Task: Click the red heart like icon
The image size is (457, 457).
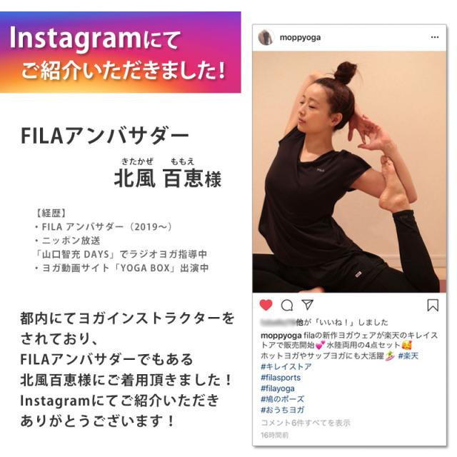Action: coord(266,305)
